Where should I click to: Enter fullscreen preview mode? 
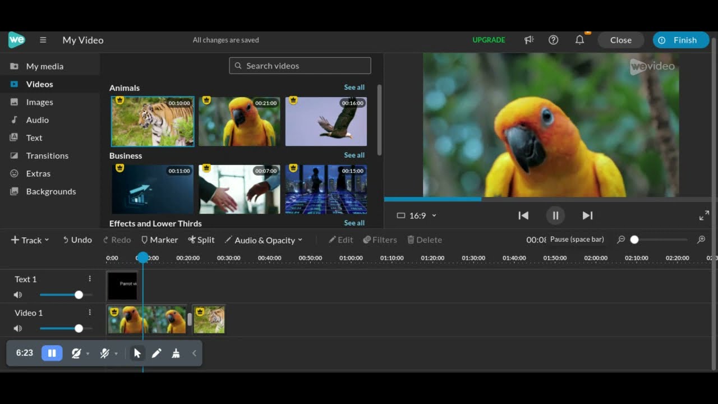704,215
